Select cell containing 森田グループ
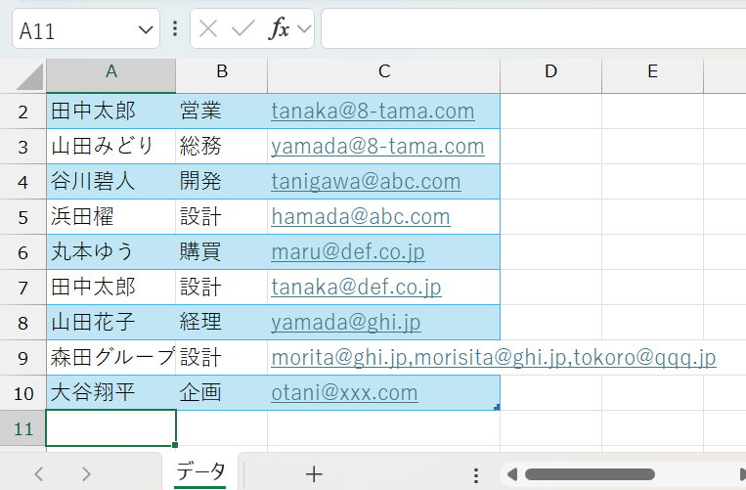 pos(110,357)
